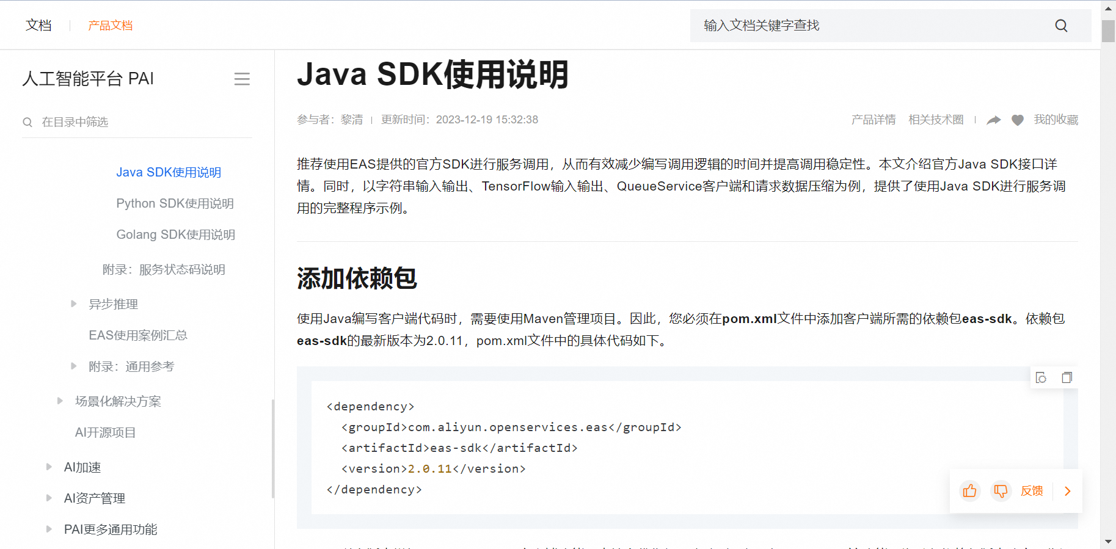
Task: Click the thumbs-up feedback icon
Action: (x=969, y=491)
